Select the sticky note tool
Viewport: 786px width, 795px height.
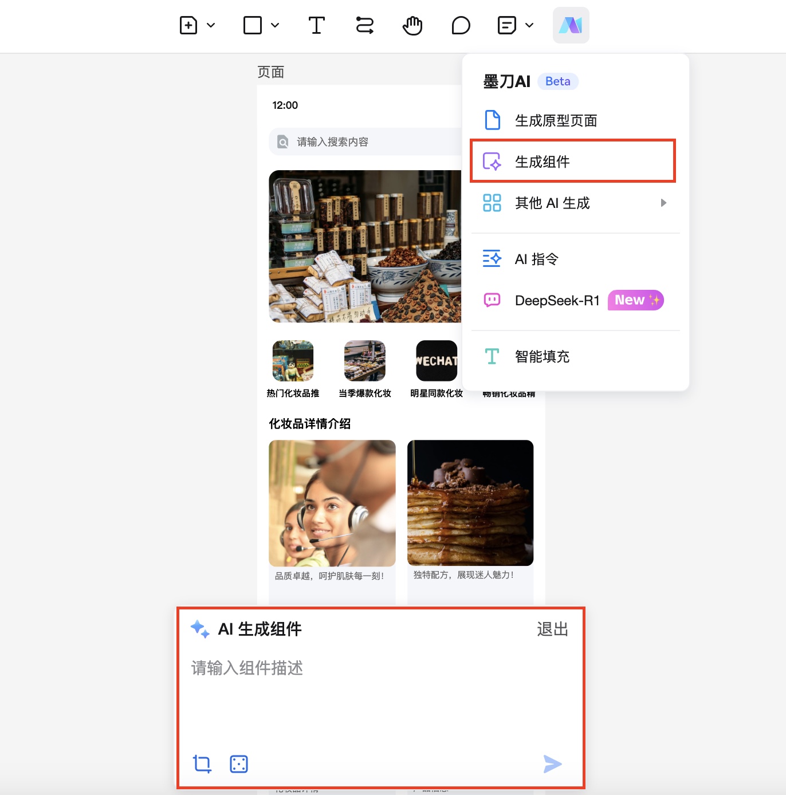[x=507, y=25]
